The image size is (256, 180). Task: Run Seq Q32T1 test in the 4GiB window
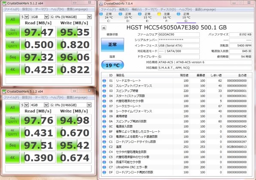pyautogui.click(x=12, y=120)
